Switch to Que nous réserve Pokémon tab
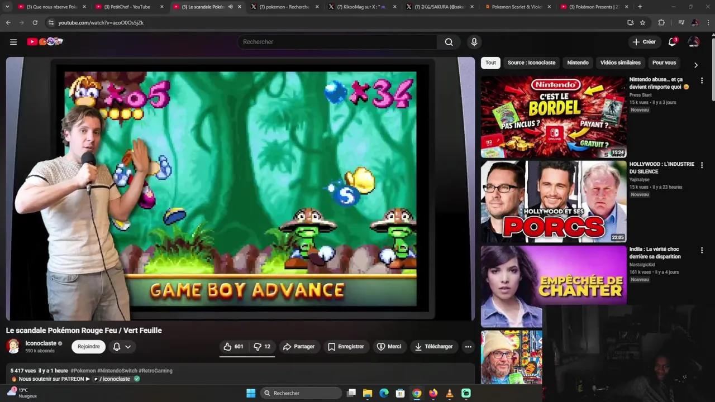715x402 pixels. point(51,7)
